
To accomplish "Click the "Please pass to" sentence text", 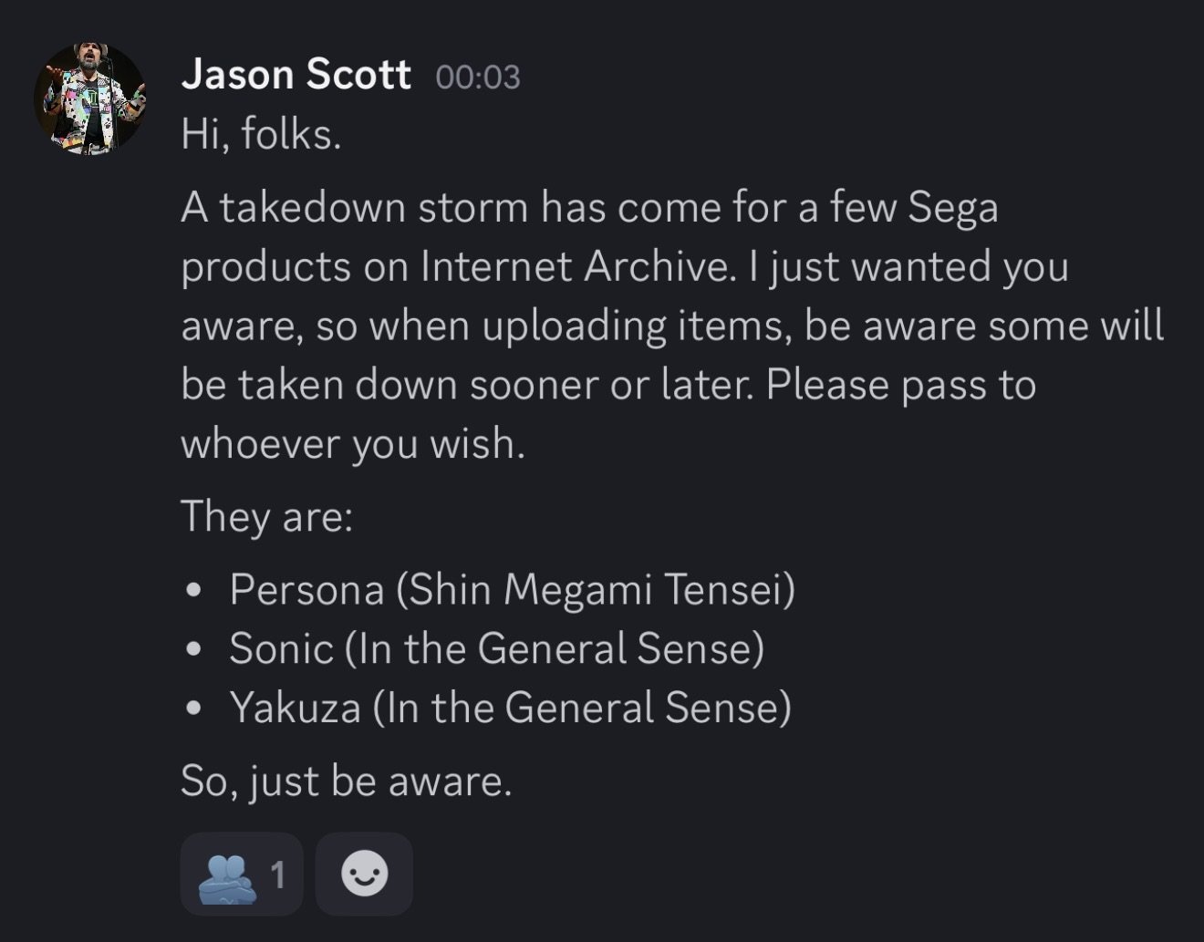I will click(x=900, y=385).
